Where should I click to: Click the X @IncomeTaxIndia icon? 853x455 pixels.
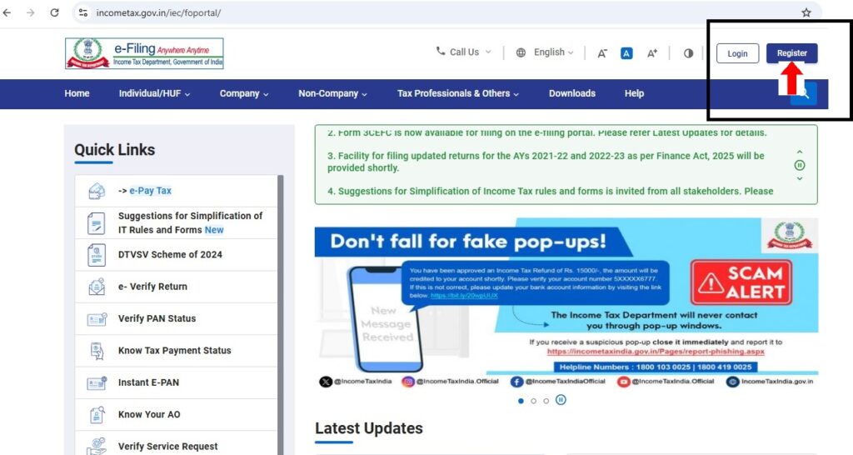(x=326, y=382)
